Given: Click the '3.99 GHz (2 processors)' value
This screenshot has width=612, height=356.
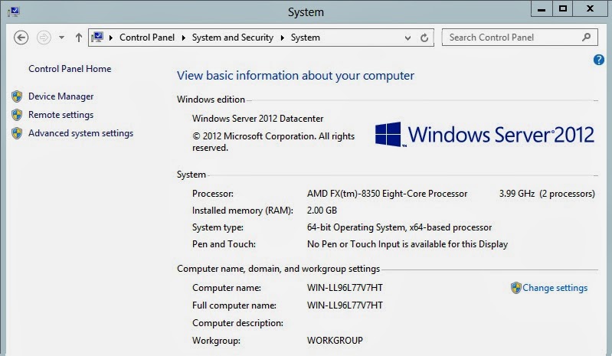Looking at the screenshot, I should (x=547, y=194).
